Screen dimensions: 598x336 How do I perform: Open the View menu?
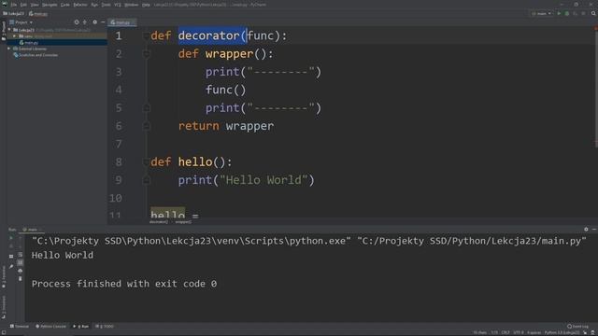35,5
